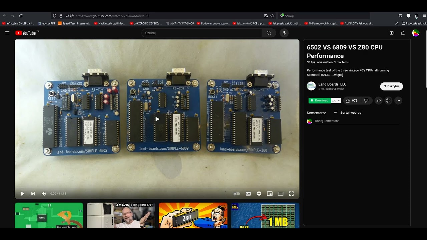This screenshot has width=427, height=240.
Task: Skip to the next video
Action: point(33,194)
